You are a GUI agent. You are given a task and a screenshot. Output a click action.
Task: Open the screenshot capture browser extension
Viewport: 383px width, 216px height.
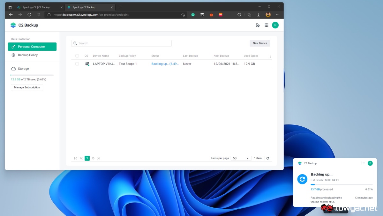pyautogui.click(x=202, y=15)
